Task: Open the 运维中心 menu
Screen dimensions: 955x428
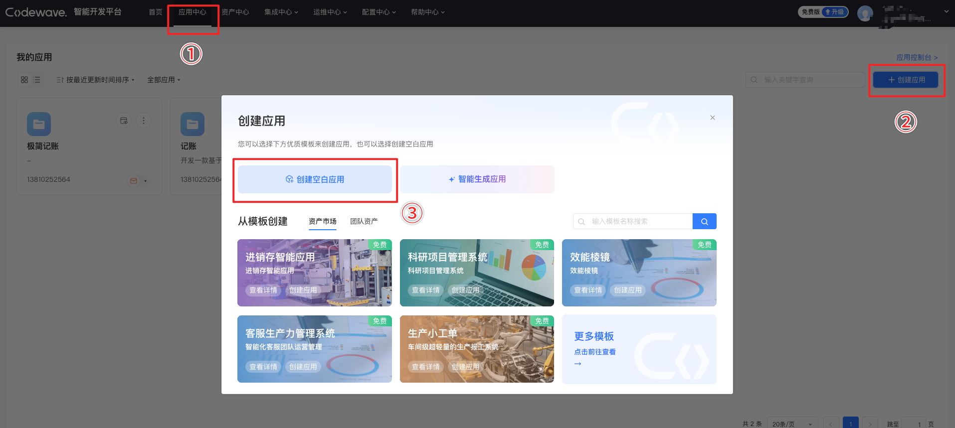Action: point(330,12)
